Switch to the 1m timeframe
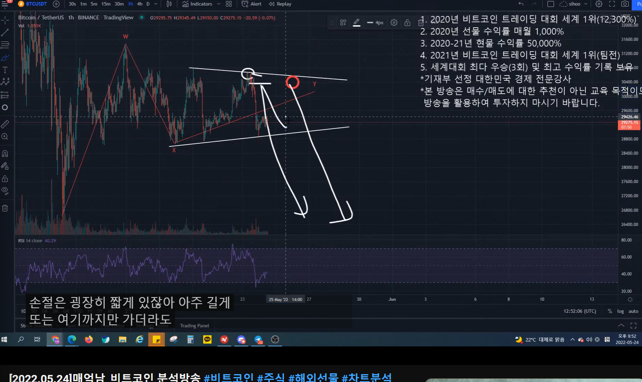 tap(83, 4)
